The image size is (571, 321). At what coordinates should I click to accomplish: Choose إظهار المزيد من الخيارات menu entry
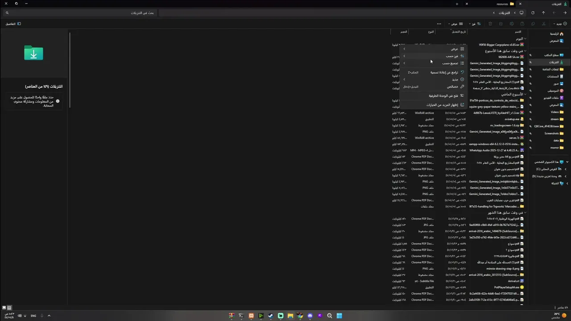click(434, 105)
